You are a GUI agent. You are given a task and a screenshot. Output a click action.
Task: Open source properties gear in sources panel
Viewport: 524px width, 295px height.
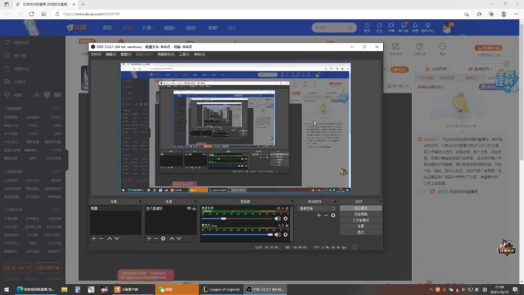[163, 239]
